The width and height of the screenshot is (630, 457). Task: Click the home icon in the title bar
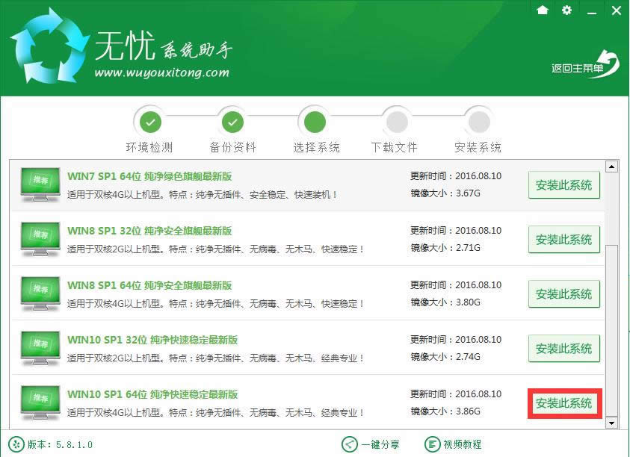543,10
